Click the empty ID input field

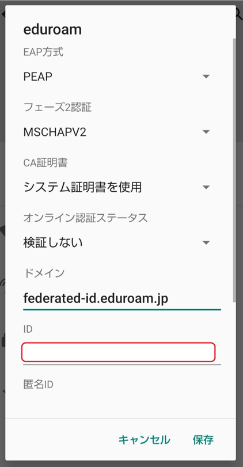[118, 352]
